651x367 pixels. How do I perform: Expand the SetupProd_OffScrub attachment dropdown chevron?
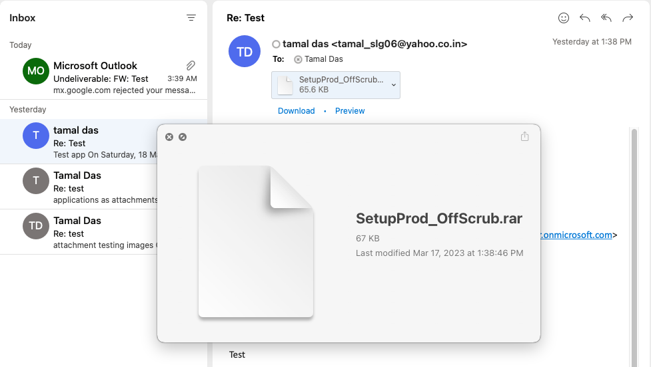tap(394, 85)
